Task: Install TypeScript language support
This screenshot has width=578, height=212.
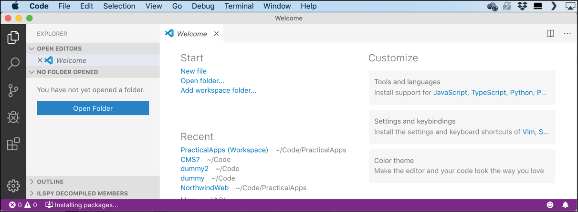Action: click(x=488, y=93)
